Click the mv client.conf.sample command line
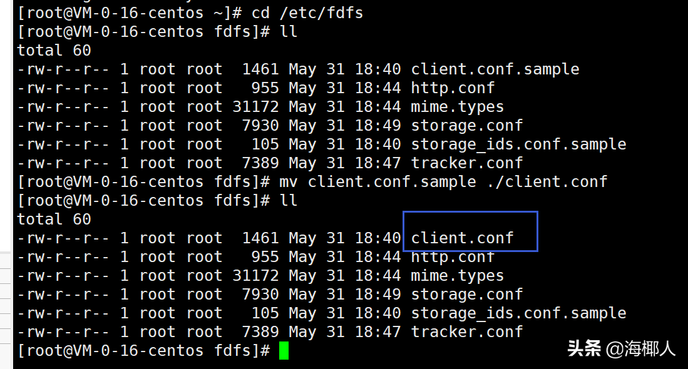Screen dimensions: 688x369 pos(438,182)
